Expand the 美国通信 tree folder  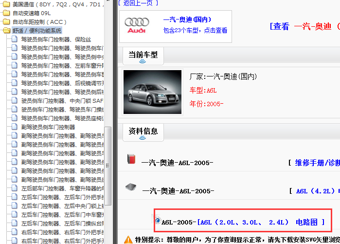[x=6, y=4]
